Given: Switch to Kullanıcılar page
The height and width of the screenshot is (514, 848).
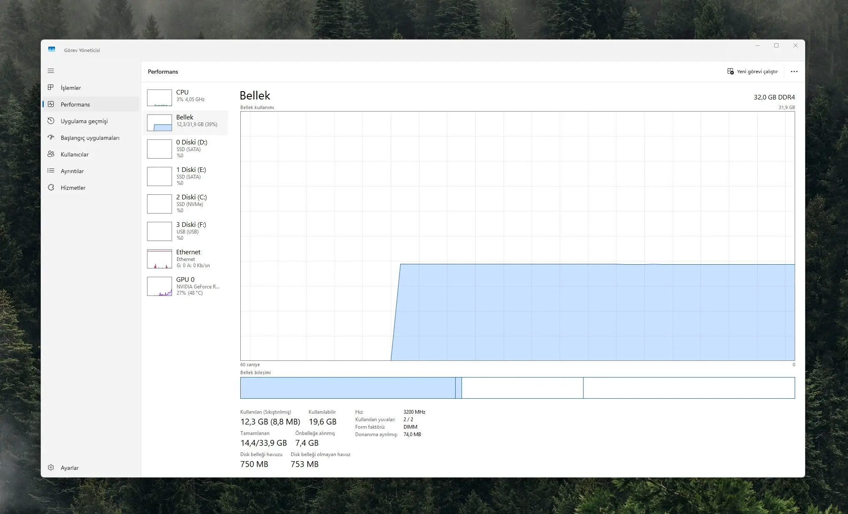Looking at the screenshot, I should click(x=75, y=154).
